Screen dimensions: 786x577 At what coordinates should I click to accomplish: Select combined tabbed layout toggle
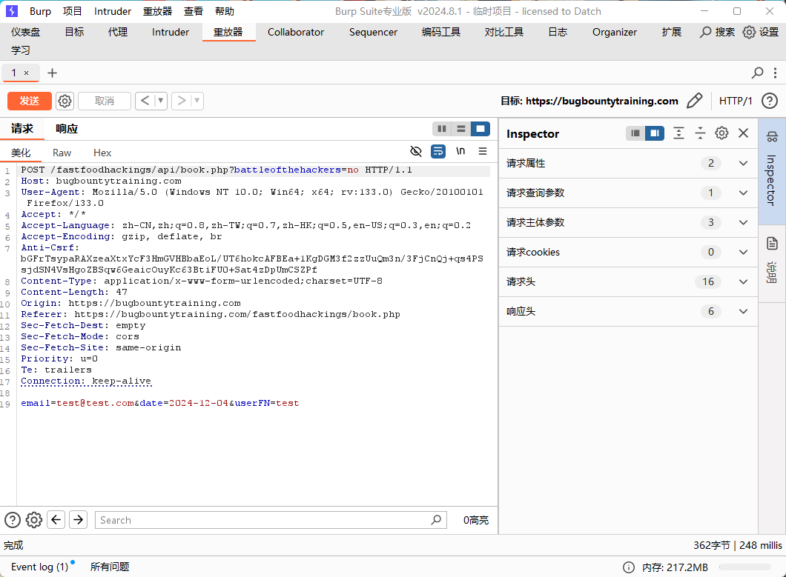pos(480,129)
